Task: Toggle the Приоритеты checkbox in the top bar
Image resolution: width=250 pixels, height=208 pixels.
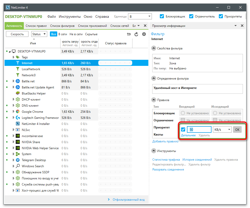Action: coord(221,16)
